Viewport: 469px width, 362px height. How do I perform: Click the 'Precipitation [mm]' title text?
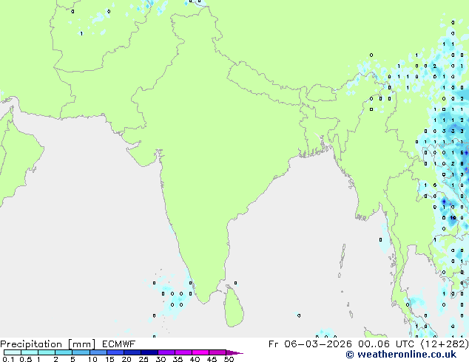[48, 344]
